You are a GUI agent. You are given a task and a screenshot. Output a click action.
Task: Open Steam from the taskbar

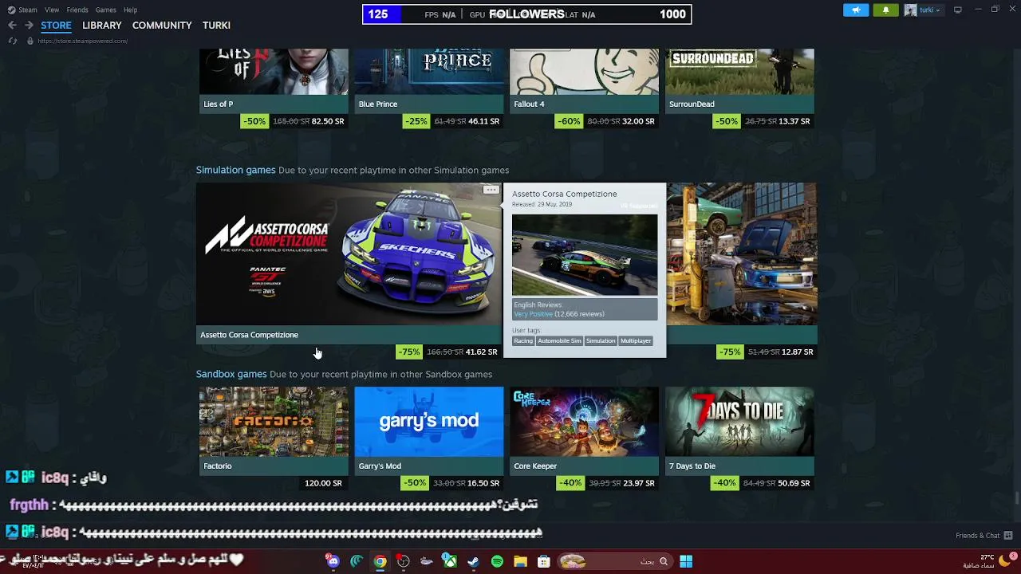474,561
